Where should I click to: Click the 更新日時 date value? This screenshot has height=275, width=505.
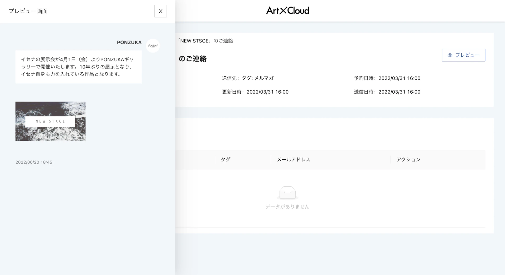267,92
